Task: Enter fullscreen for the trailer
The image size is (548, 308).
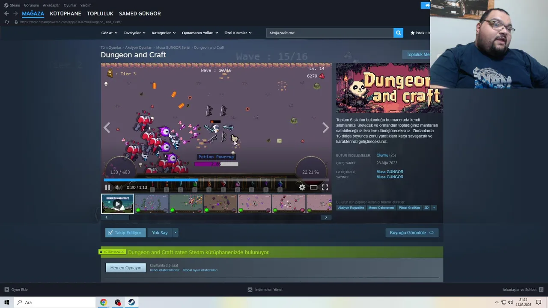Action: [325, 187]
